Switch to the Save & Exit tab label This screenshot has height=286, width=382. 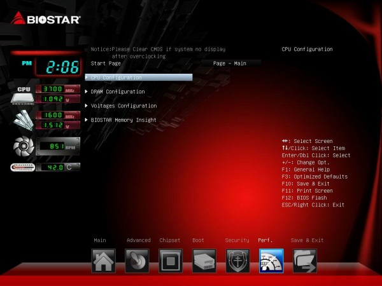click(308, 240)
